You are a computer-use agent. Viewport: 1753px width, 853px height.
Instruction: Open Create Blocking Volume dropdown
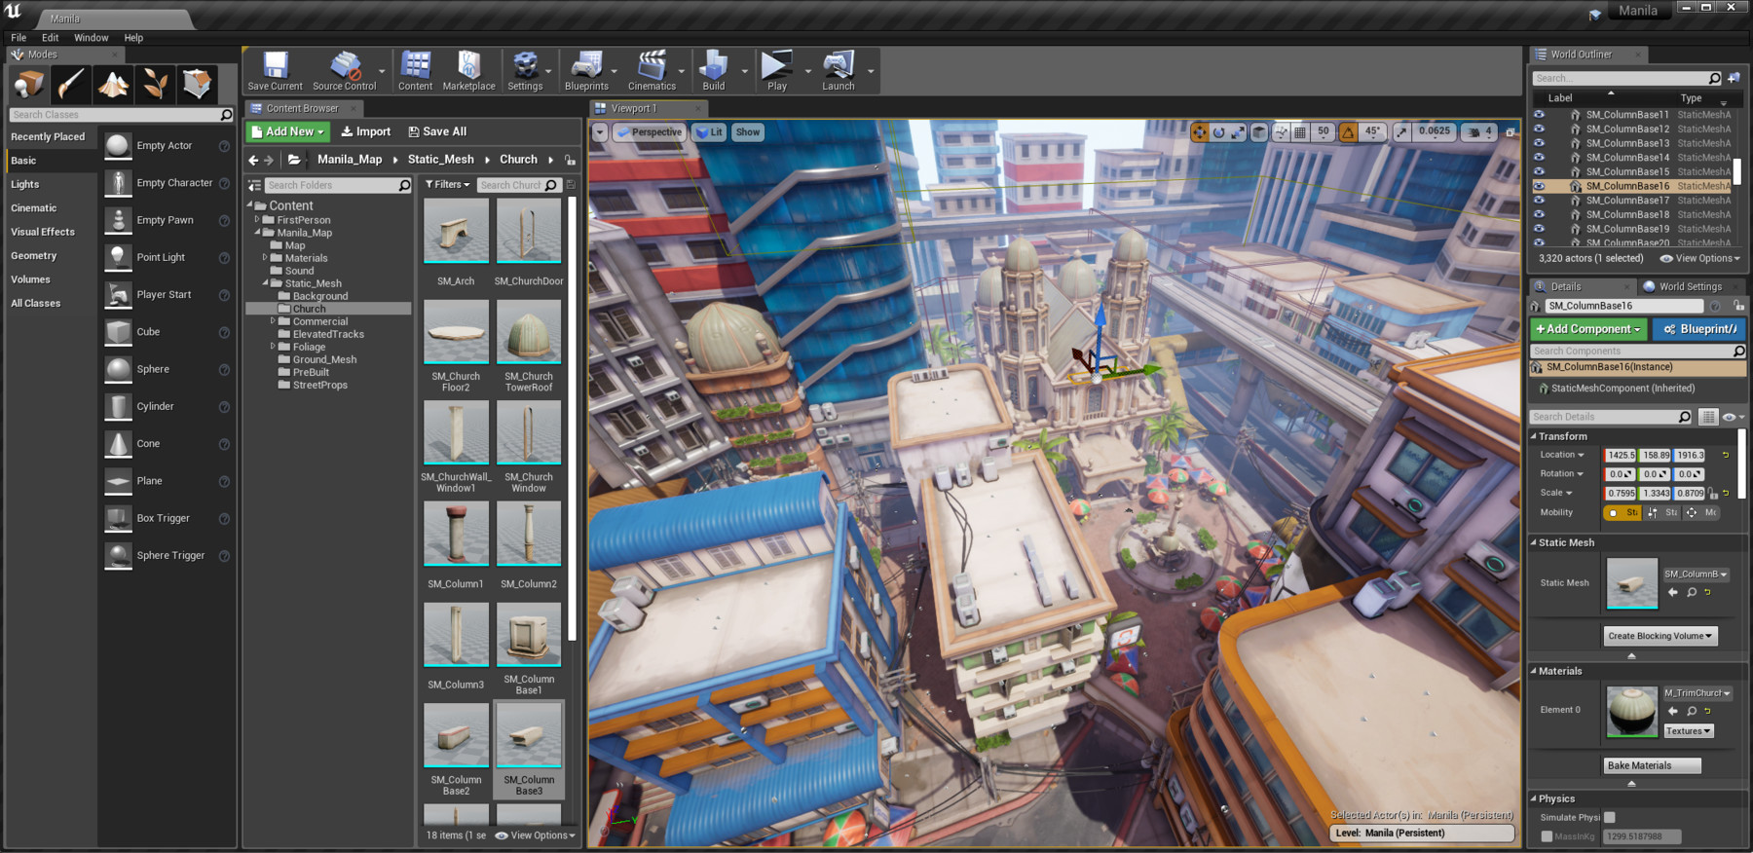[x=1660, y=636]
